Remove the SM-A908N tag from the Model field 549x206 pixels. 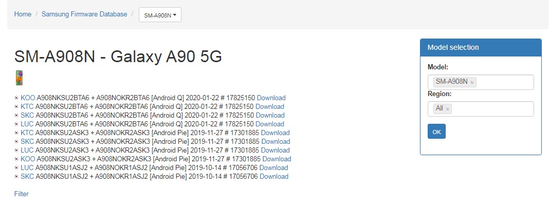[472, 82]
